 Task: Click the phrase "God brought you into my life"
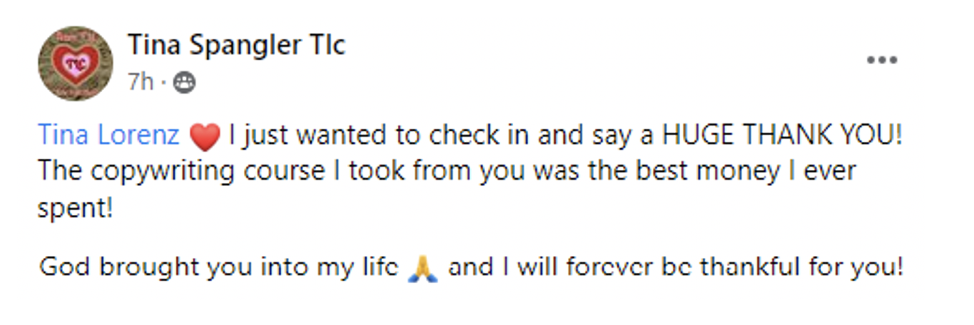[x=218, y=268]
